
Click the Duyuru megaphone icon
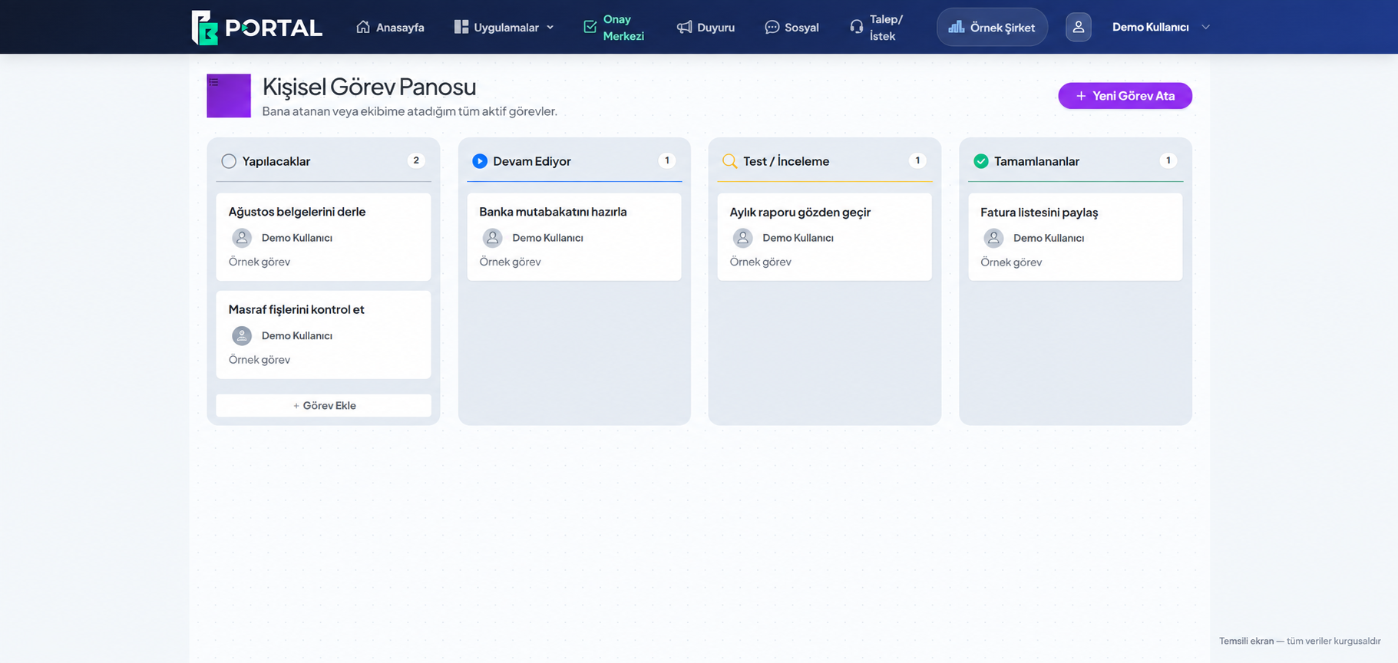684,27
